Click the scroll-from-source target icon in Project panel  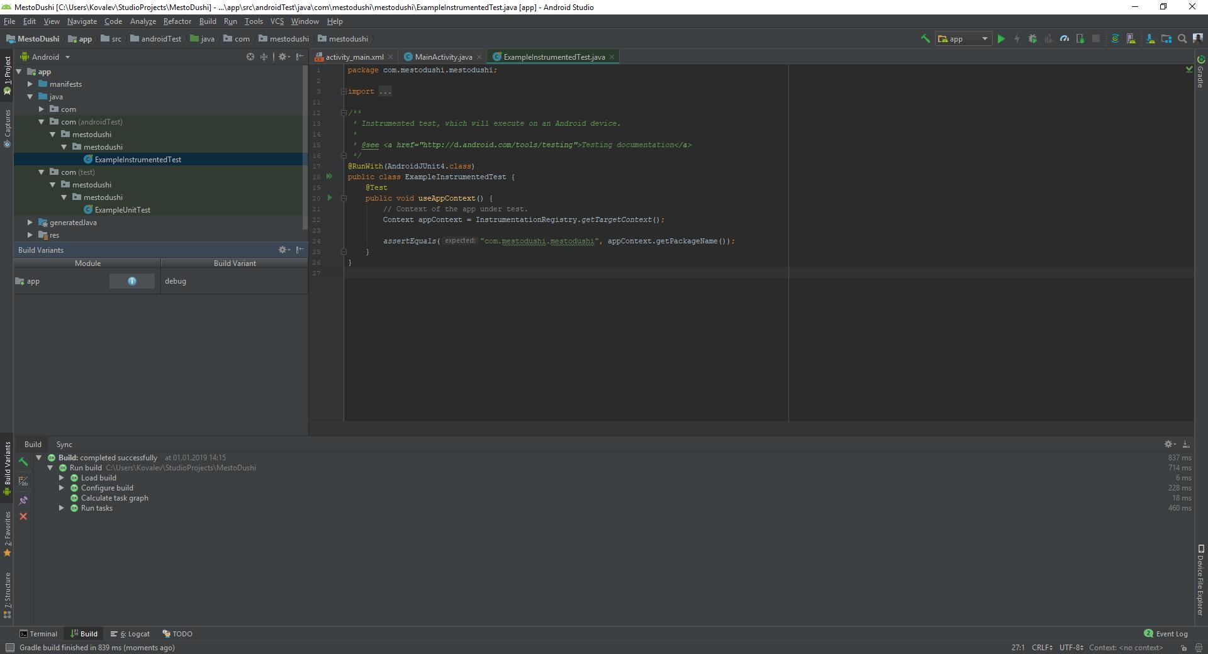coord(250,57)
